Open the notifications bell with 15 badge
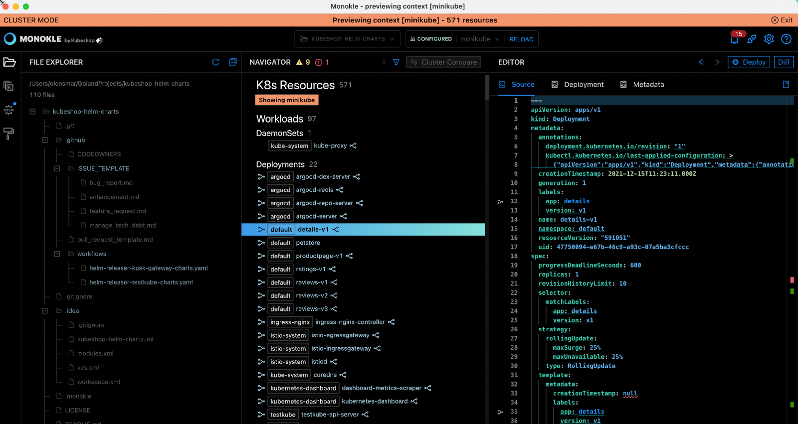 [735, 38]
